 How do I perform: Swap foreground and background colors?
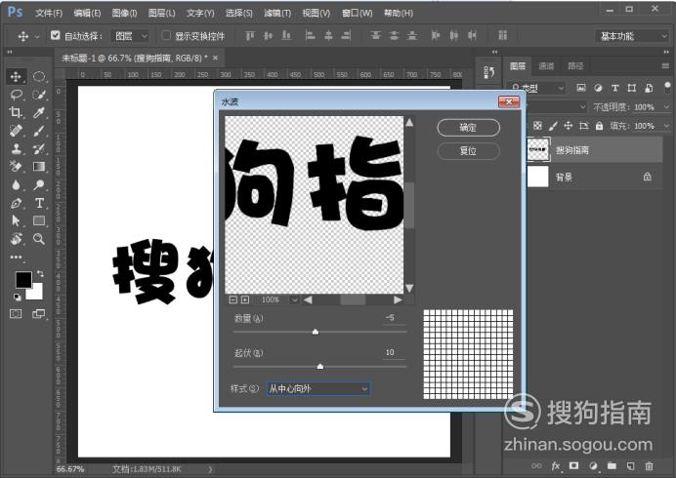point(40,273)
